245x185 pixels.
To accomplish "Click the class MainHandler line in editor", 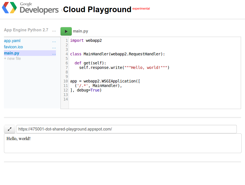I will (x=118, y=54).
